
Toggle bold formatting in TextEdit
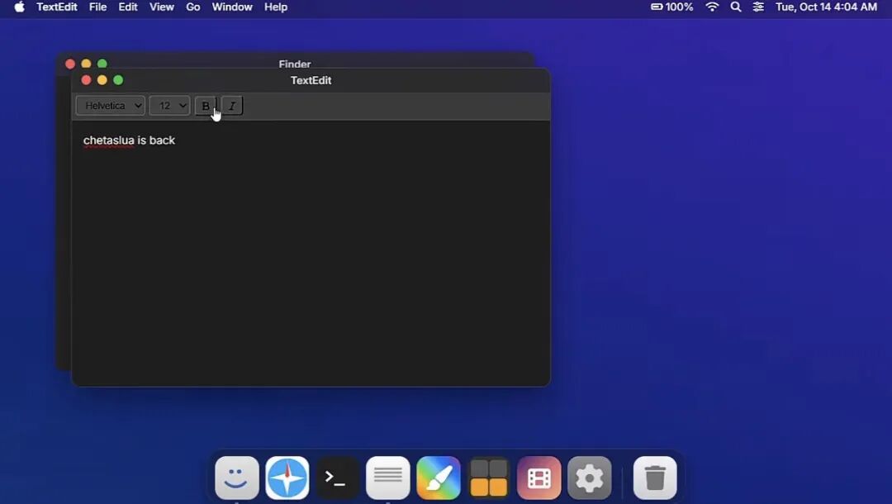[206, 106]
